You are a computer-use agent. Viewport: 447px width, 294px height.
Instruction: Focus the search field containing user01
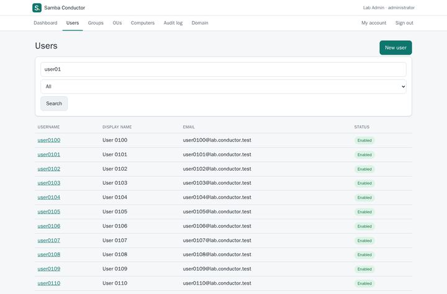point(223,69)
